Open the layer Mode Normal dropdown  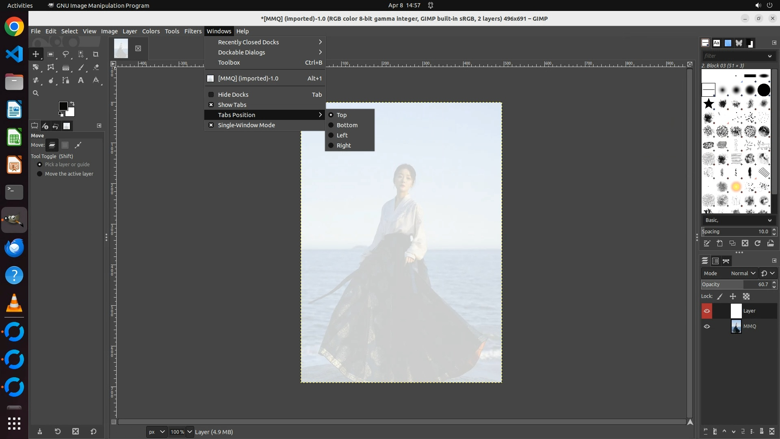click(x=743, y=273)
